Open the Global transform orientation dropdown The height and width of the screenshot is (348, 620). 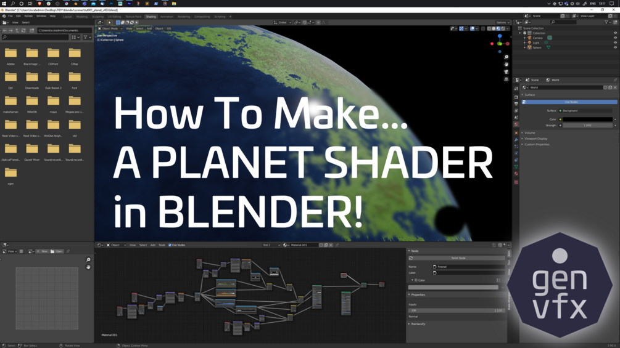283,23
